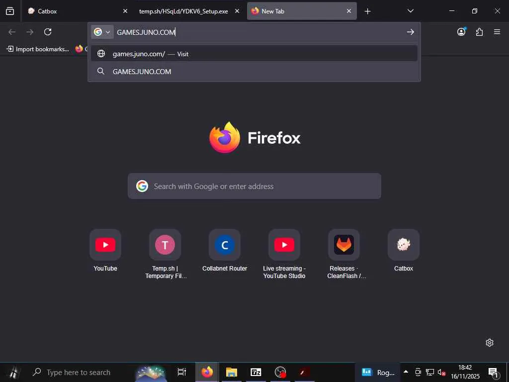Click the Go arrow in the address bar

[410, 32]
